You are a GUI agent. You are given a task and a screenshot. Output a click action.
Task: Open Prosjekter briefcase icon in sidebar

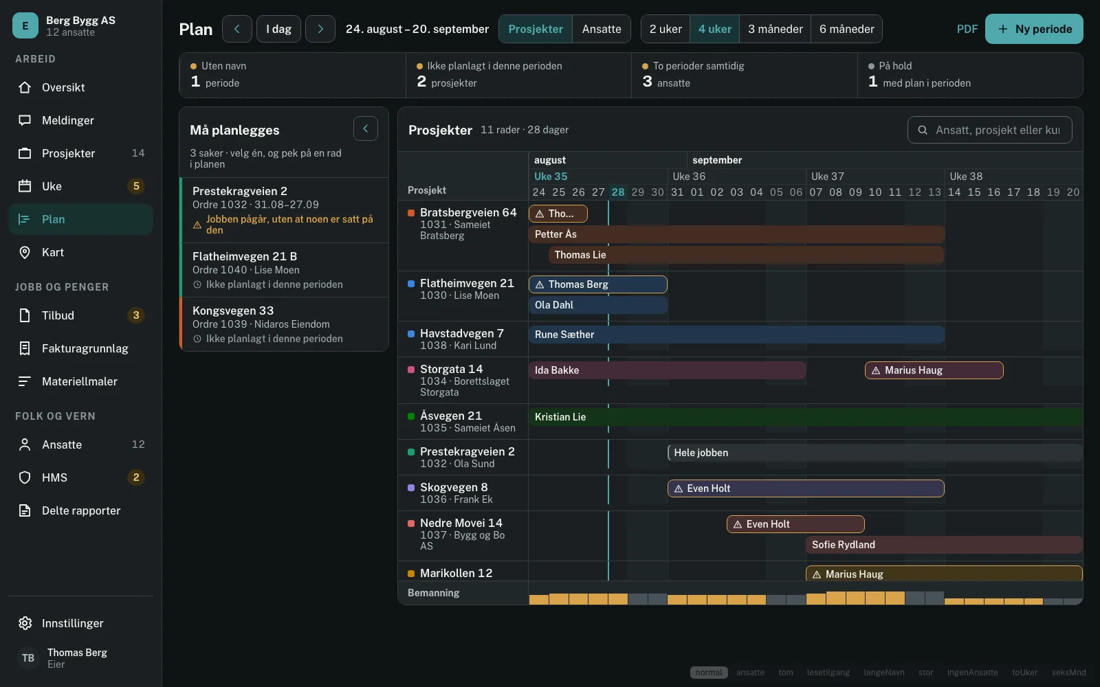pyautogui.click(x=25, y=153)
